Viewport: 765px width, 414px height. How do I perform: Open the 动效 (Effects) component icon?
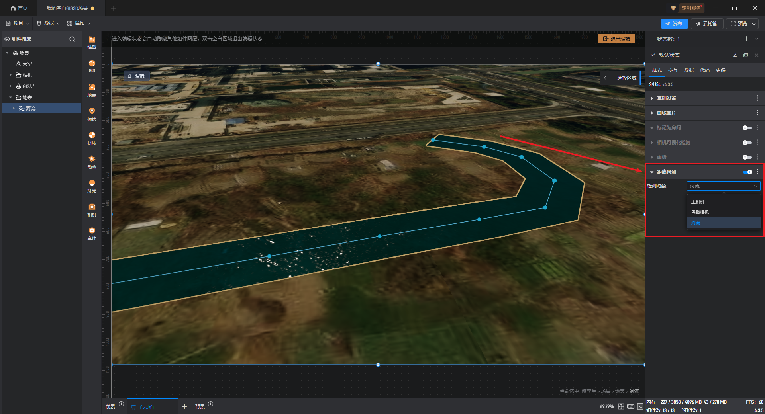[x=92, y=161]
